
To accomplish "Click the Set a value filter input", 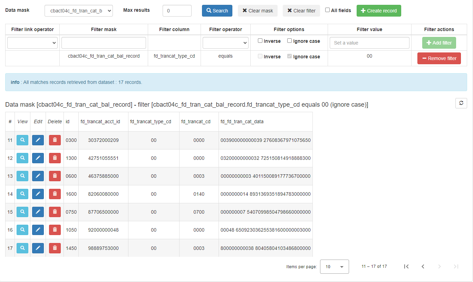I will click(x=369, y=42).
